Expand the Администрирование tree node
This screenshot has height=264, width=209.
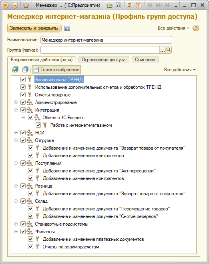tap(16, 102)
